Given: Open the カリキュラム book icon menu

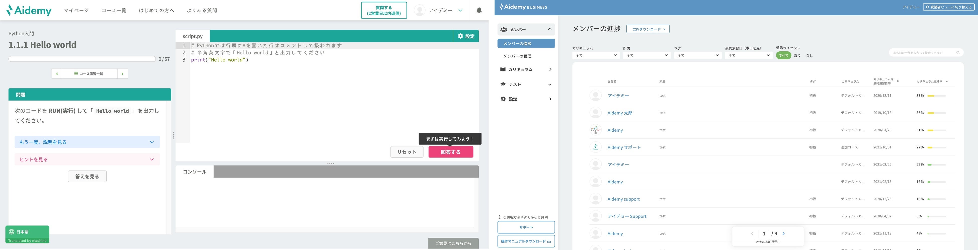Looking at the screenshot, I should coord(503,69).
